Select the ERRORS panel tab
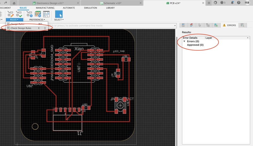Screen dimensions: 253x146 tap(229, 25)
